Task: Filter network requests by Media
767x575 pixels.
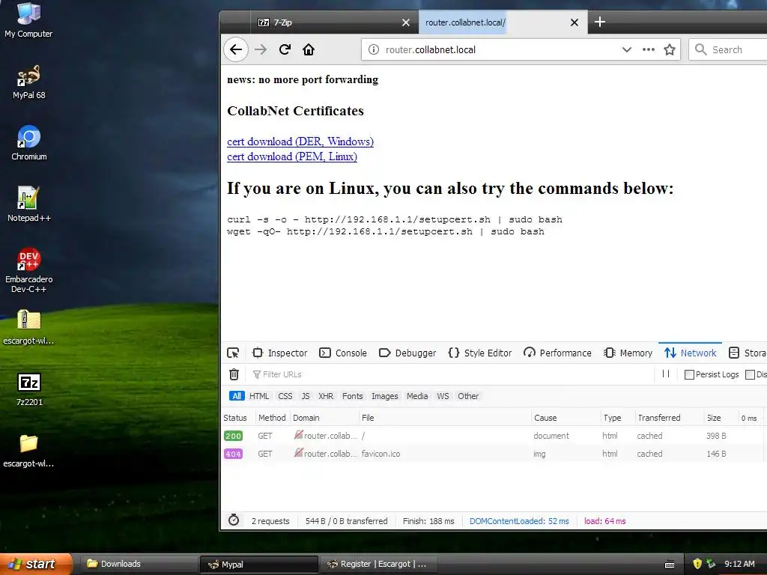Action: (417, 396)
